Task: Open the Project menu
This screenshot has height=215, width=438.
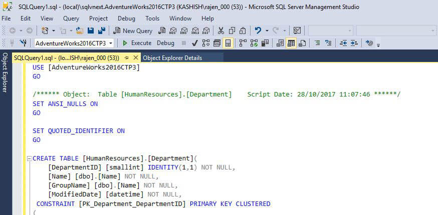Action: click(98, 18)
